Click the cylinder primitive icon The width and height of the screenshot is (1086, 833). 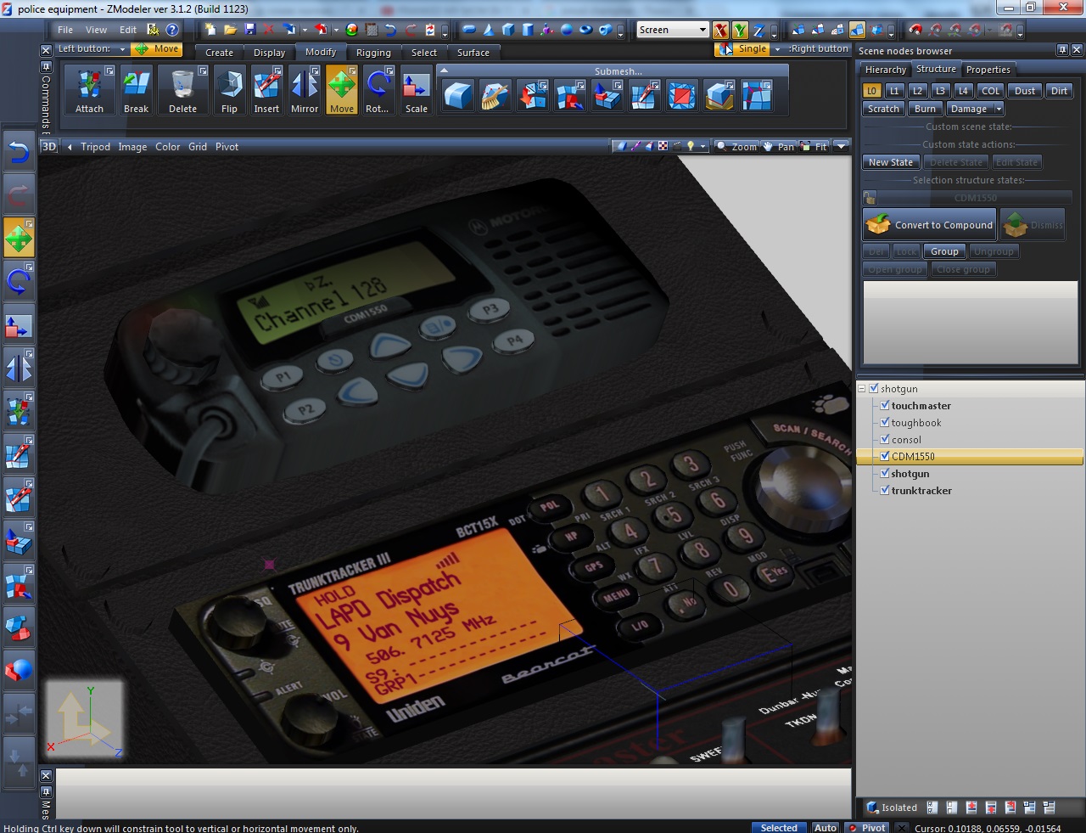[528, 30]
